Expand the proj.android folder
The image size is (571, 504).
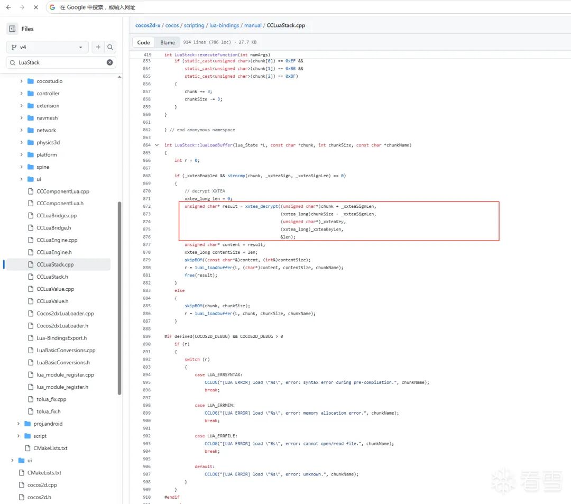(19, 424)
